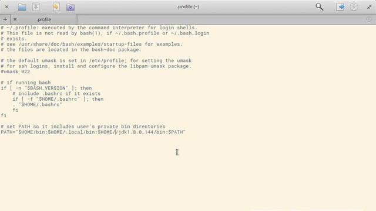The image size is (376, 211).
Task: Click the line "# This file is not read by bash(1)"
Action: pos(105,33)
